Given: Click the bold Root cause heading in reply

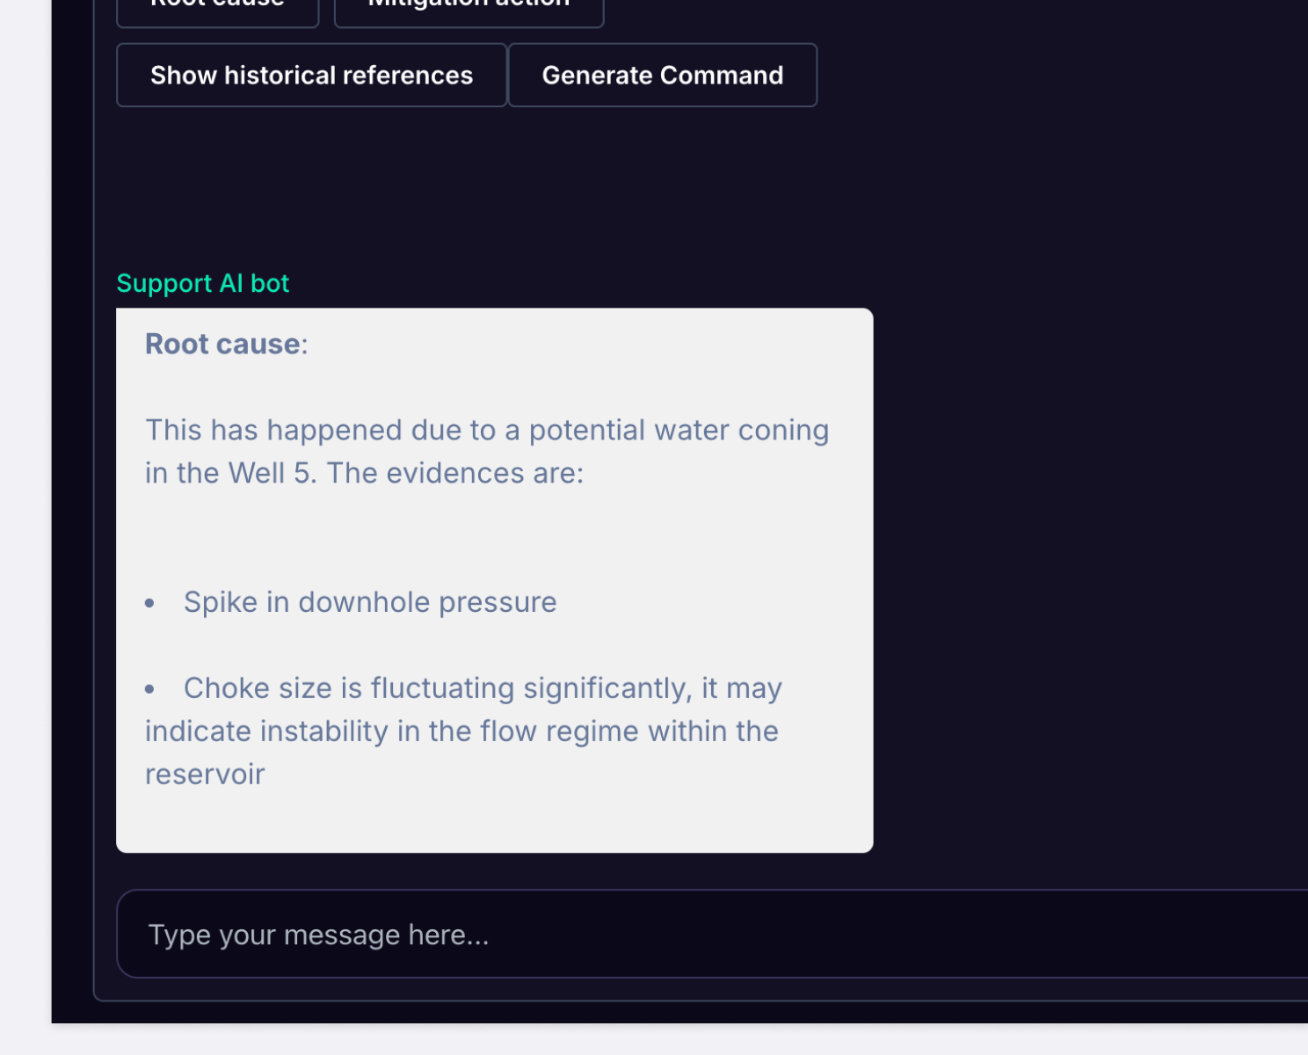Looking at the screenshot, I should click(x=222, y=344).
